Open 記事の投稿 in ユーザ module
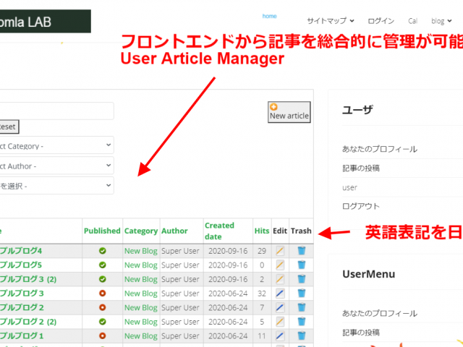 pyautogui.click(x=361, y=168)
